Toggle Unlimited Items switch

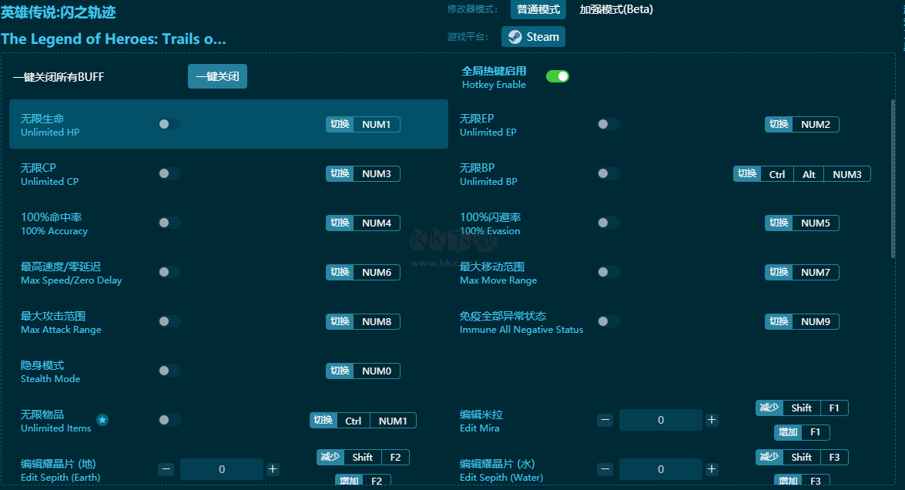coord(169,420)
